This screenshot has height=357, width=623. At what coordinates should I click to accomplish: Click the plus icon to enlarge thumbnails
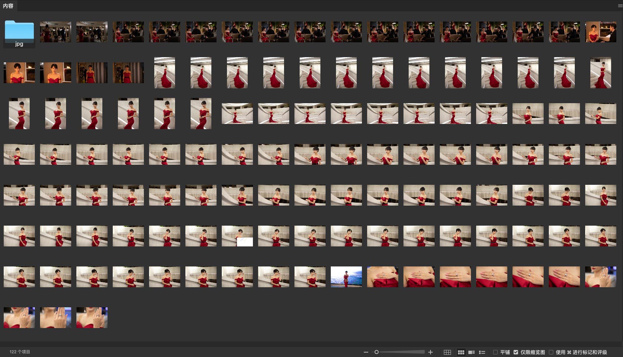pyautogui.click(x=431, y=352)
